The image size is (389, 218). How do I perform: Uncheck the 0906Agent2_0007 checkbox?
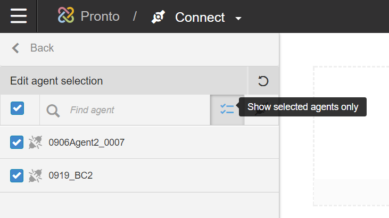pos(17,142)
